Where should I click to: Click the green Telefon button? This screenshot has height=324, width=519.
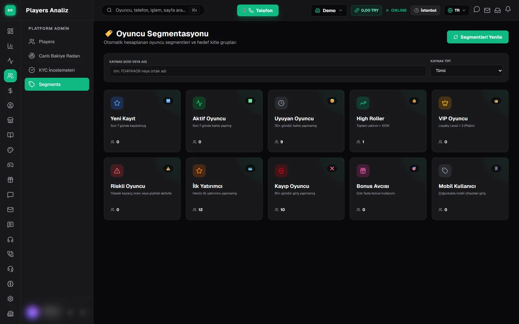(258, 10)
